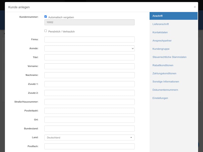Click the Straße/Hausnummer field
This screenshot has height=152, width=203.
point(90,102)
